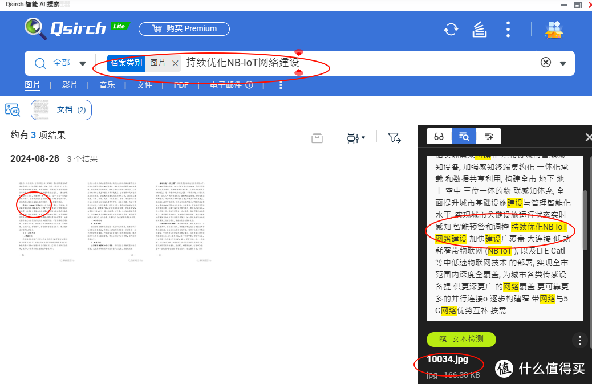
Task: Open the indexing queue stack icon
Action: (479, 29)
